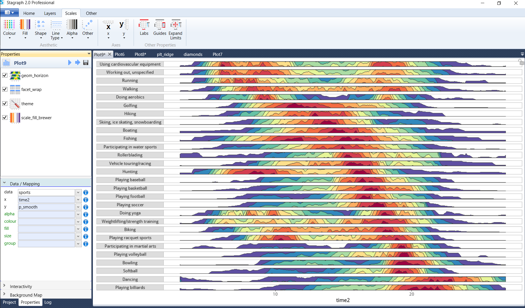Screen dimensions: 525x308
Task: Switch to the diamonds tab
Action: [x=193, y=54]
